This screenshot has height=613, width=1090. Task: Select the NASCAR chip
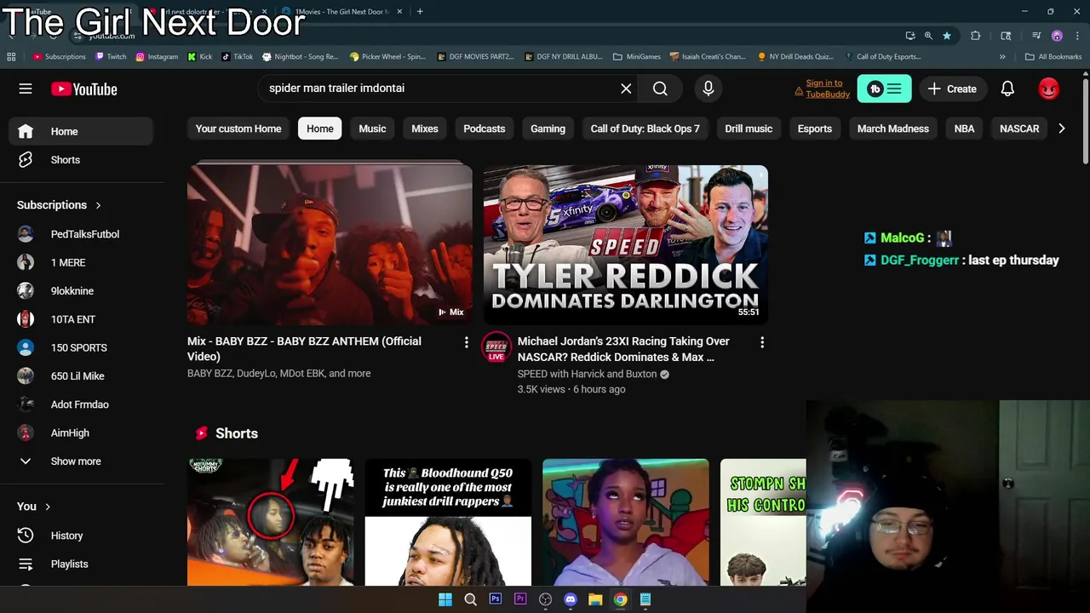pyautogui.click(x=1019, y=129)
